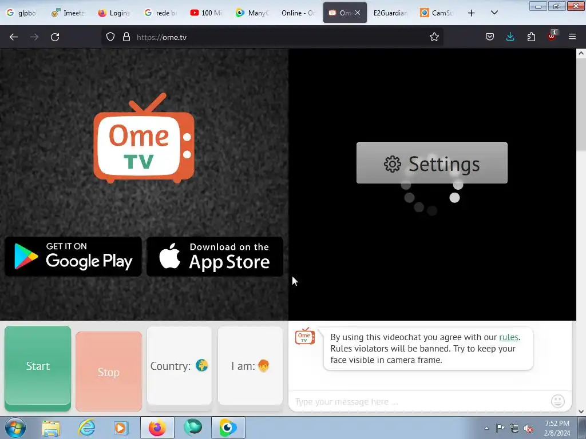Open the video Settings button
This screenshot has width=586, height=439.
point(431,163)
